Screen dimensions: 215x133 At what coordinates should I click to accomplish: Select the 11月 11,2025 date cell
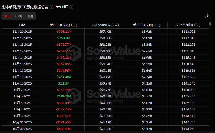22,77
